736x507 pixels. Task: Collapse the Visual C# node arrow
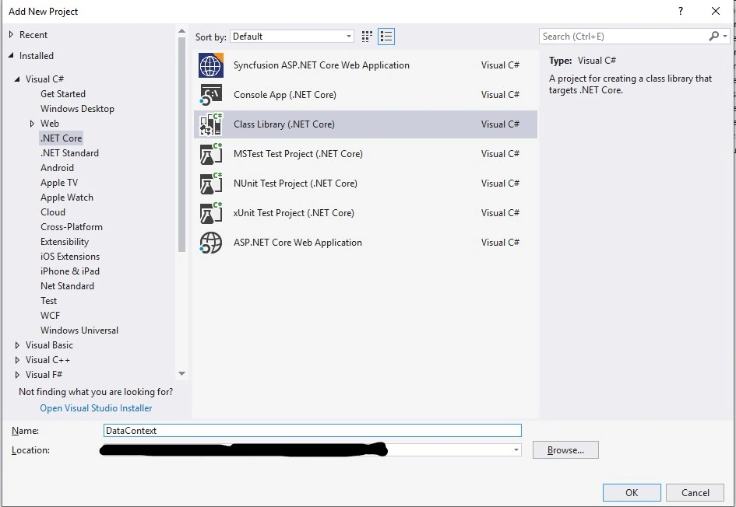pos(17,79)
